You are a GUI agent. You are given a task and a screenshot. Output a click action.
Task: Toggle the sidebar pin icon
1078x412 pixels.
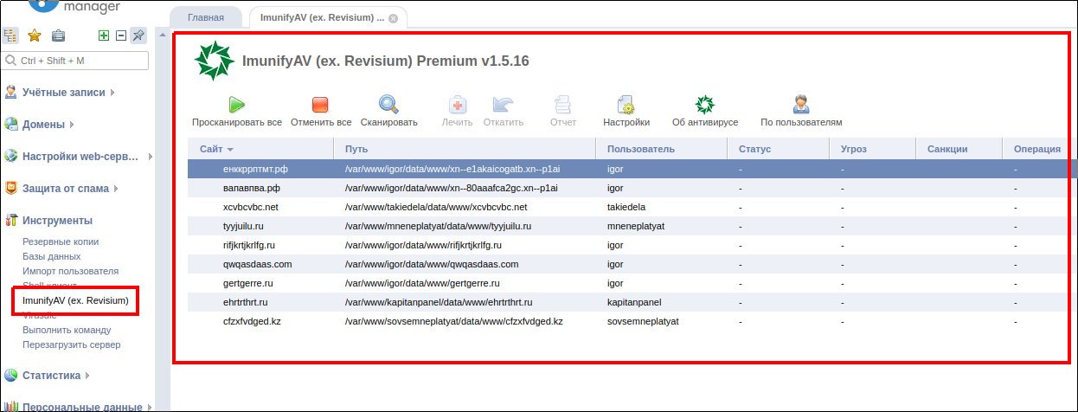138,35
